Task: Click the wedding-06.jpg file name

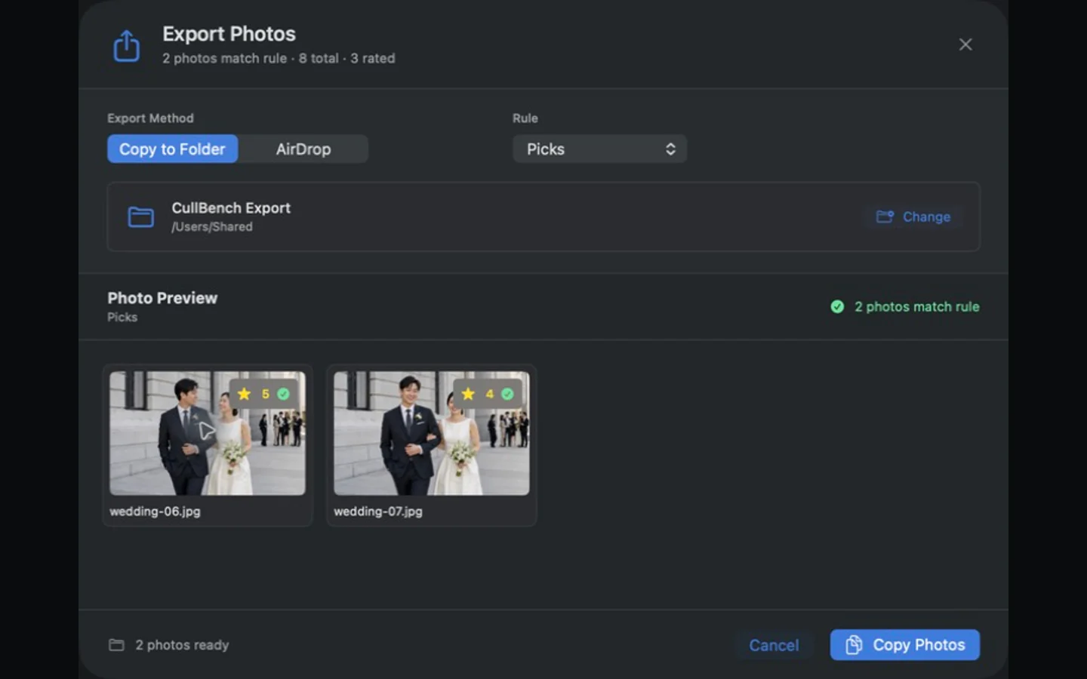Action: 155,511
